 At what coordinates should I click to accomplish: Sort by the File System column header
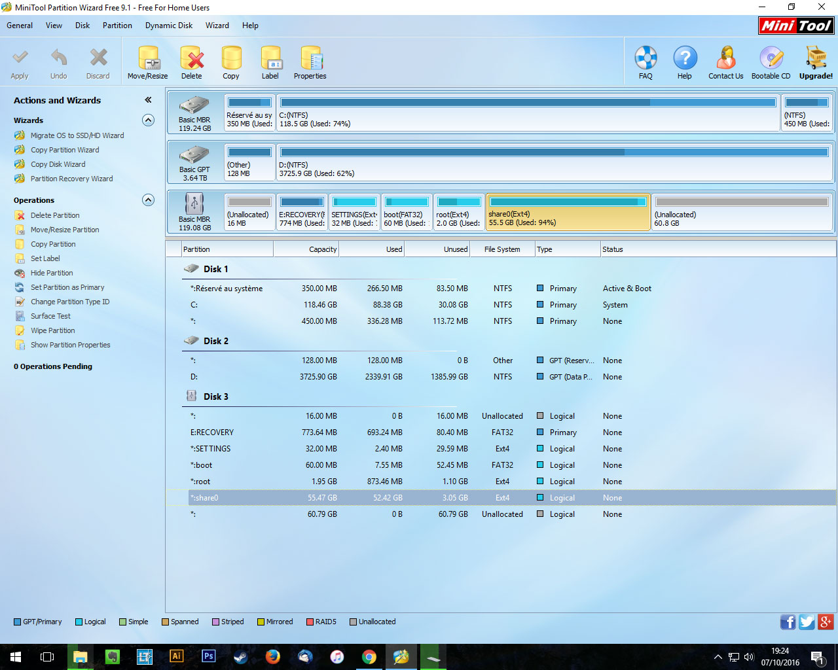(502, 249)
